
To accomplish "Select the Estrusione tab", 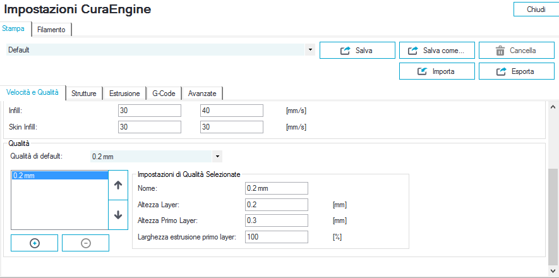I will [124, 94].
